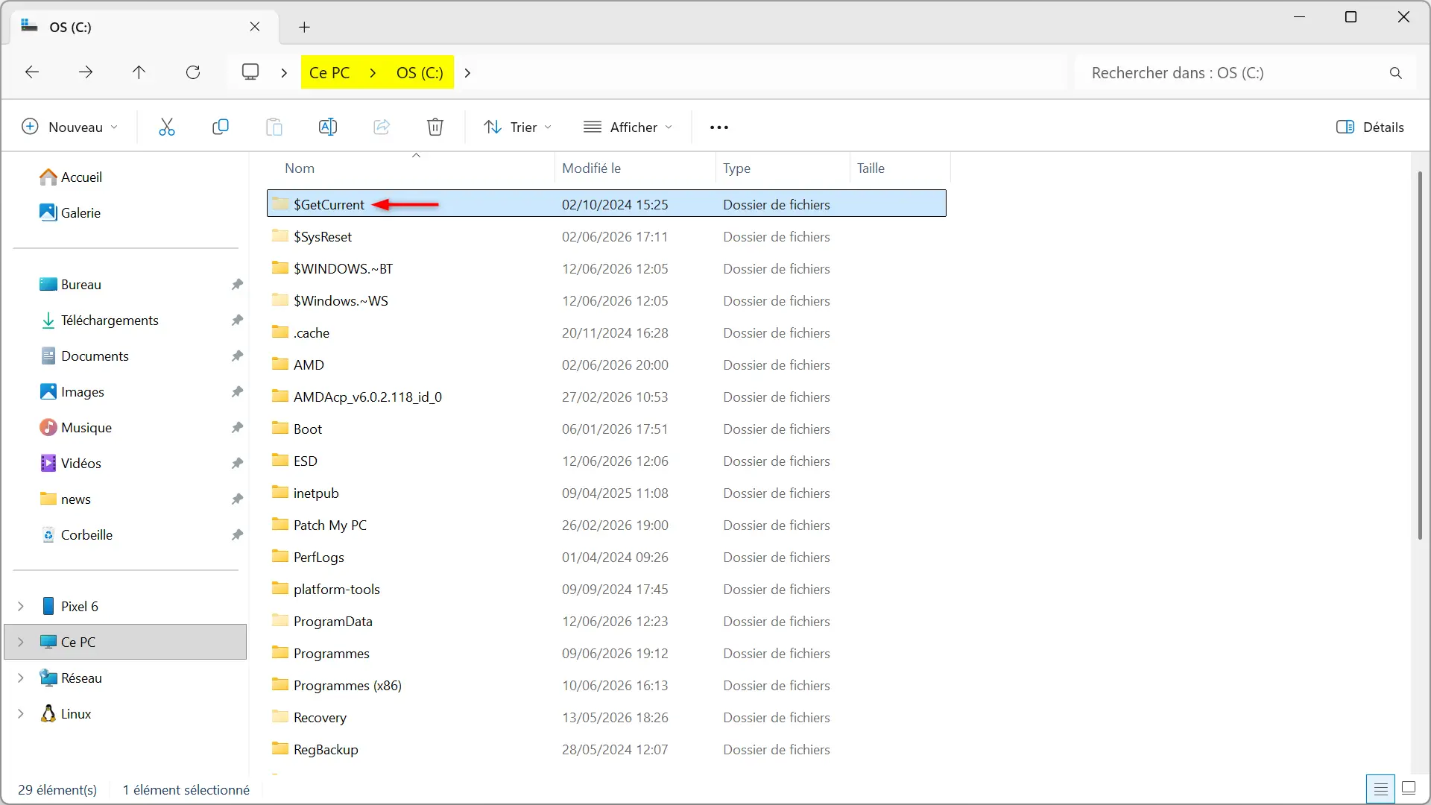Refresh the current folder view

193,72
